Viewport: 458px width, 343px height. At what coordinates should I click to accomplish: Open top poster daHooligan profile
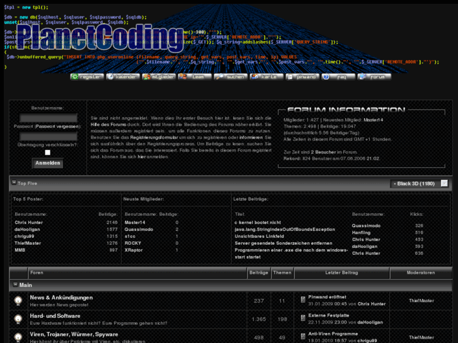pos(27,230)
